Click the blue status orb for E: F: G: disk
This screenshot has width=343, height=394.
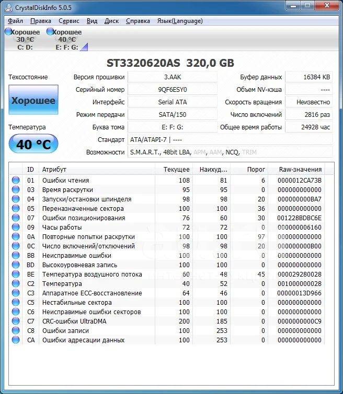(50, 31)
